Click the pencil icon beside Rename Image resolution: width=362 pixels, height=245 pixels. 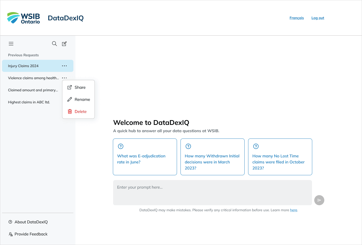[x=70, y=99]
